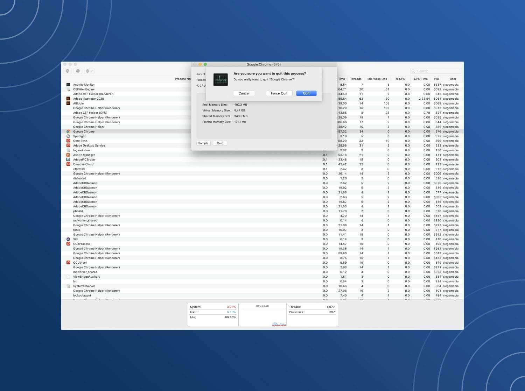Click the Processes count 397
This screenshot has height=391, width=525.
pyautogui.click(x=332, y=312)
